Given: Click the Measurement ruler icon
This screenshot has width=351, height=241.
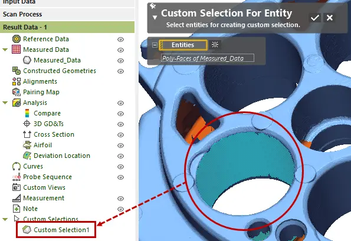Looking at the screenshot, I should (17, 198).
